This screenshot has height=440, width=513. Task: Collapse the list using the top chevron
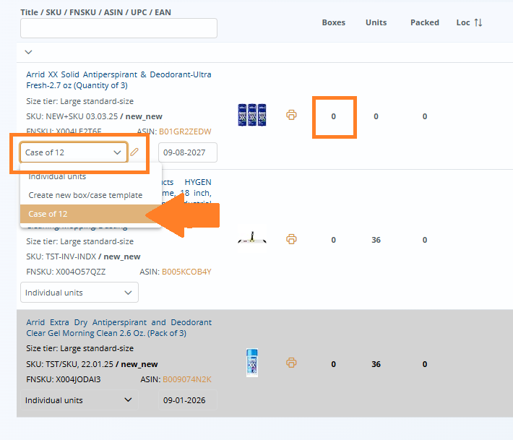click(28, 52)
